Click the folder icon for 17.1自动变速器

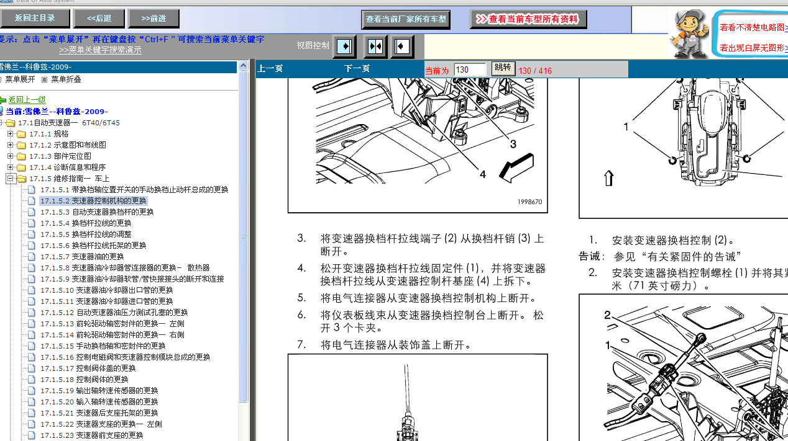[x=11, y=123]
